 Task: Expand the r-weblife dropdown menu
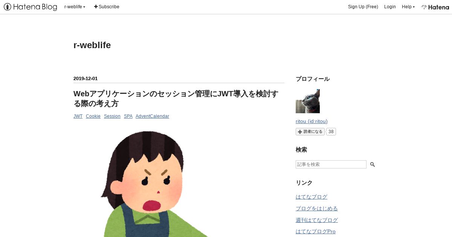(75, 7)
